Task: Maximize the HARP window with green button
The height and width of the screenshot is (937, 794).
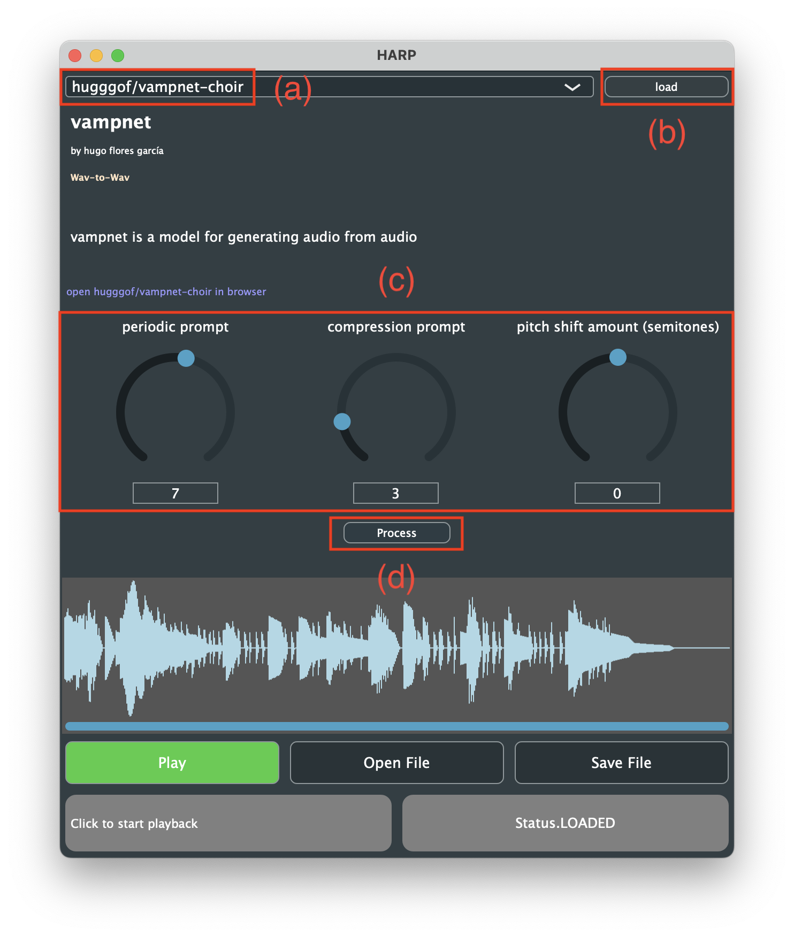Action: coord(118,56)
